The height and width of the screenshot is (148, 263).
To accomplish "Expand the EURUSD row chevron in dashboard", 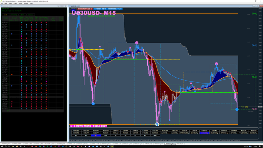I will [x=9, y=22].
